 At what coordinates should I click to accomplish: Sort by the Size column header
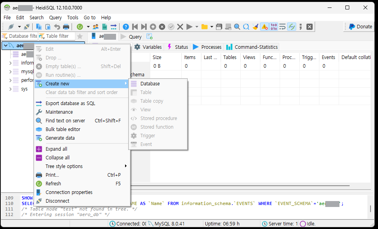(x=166, y=57)
